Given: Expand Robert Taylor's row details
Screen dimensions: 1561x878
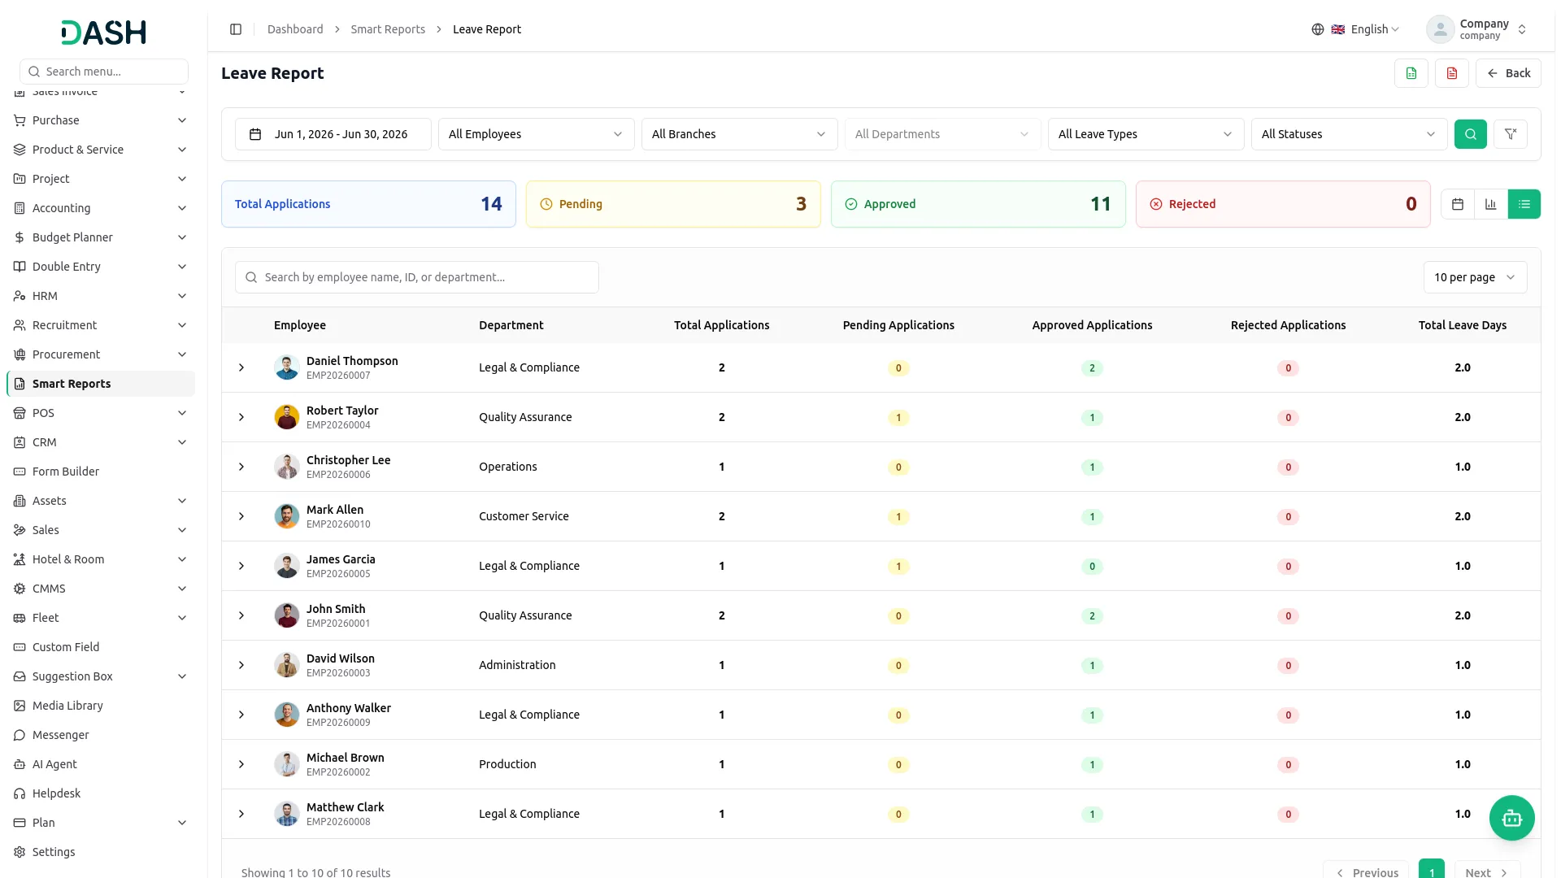Looking at the screenshot, I should point(241,417).
